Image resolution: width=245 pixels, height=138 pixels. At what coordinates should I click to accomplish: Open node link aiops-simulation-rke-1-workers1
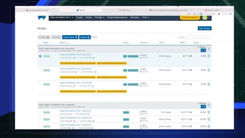click(75, 111)
